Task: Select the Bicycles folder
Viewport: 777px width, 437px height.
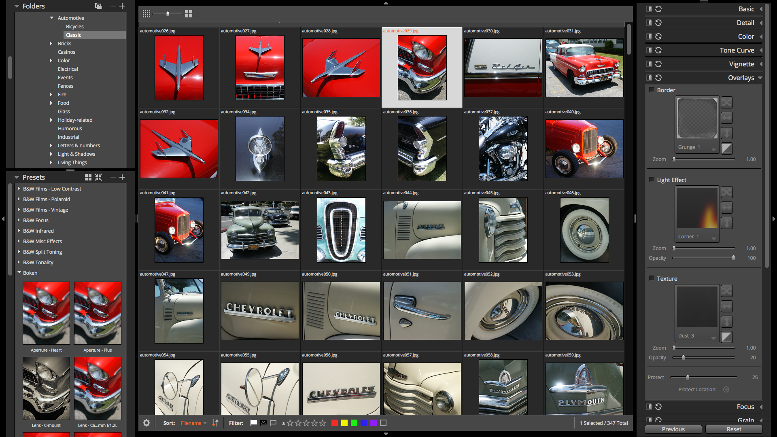Action: [74, 26]
